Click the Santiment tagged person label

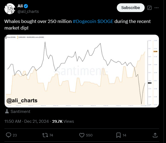[20, 112]
